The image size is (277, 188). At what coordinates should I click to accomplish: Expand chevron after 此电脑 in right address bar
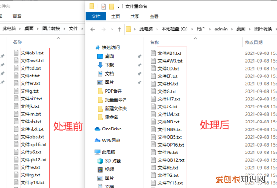click(x=157, y=29)
